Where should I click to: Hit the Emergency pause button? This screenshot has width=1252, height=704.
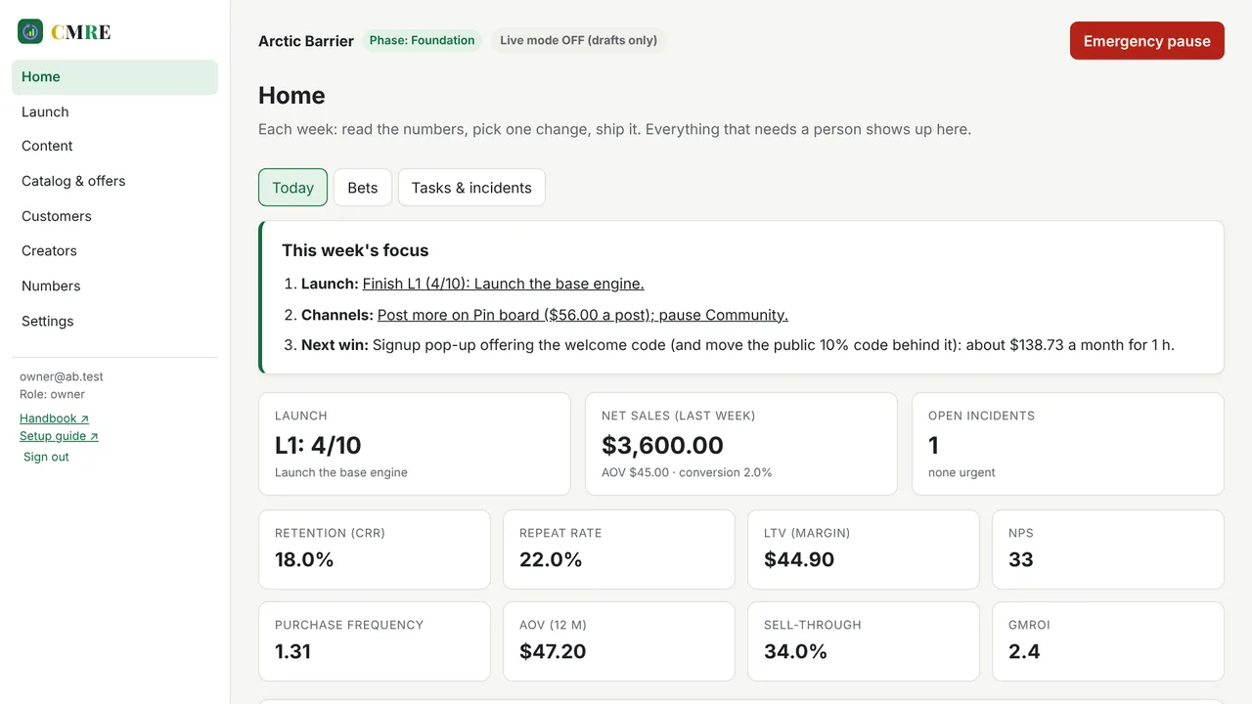(1146, 41)
